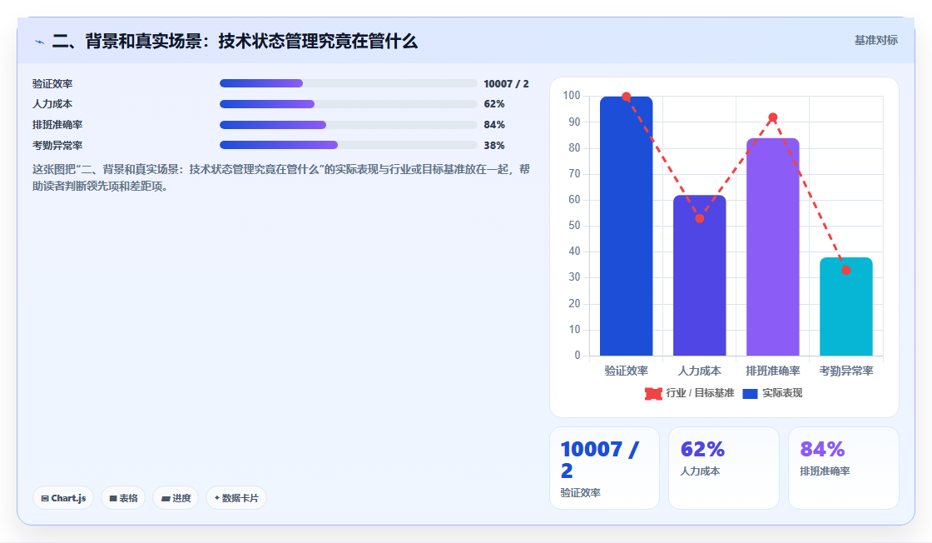Click the description paragraph starting 这张图把
932x543 pixels.
coord(280,178)
